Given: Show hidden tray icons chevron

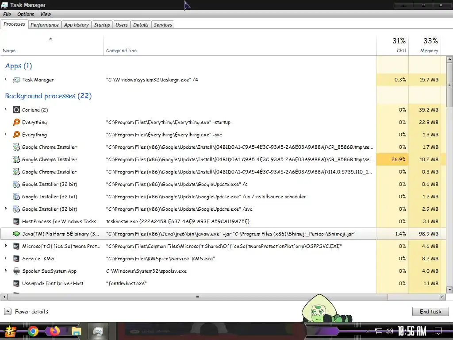Looking at the screenshot, I should 368,331.
